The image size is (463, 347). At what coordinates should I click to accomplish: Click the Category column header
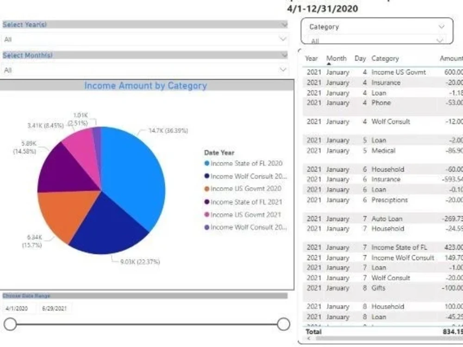pyautogui.click(x=386, y=58)
